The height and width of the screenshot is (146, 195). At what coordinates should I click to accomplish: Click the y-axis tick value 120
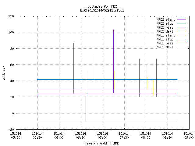click(x=11, y=16)
